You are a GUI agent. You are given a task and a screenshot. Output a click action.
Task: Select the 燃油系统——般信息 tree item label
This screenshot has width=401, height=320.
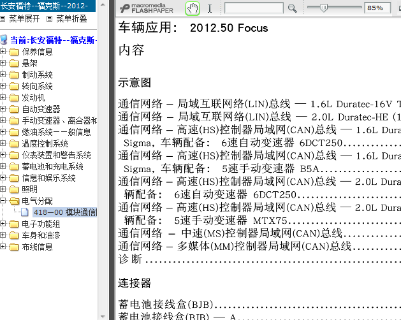(56, 132)
